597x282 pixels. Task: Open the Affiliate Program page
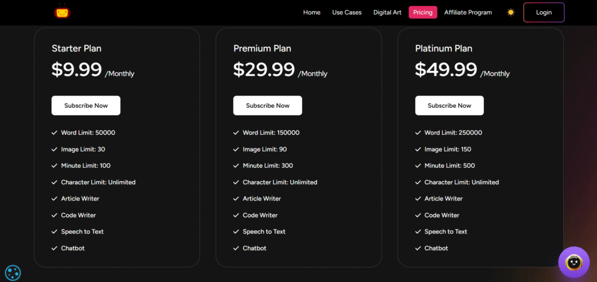(468, 13)
